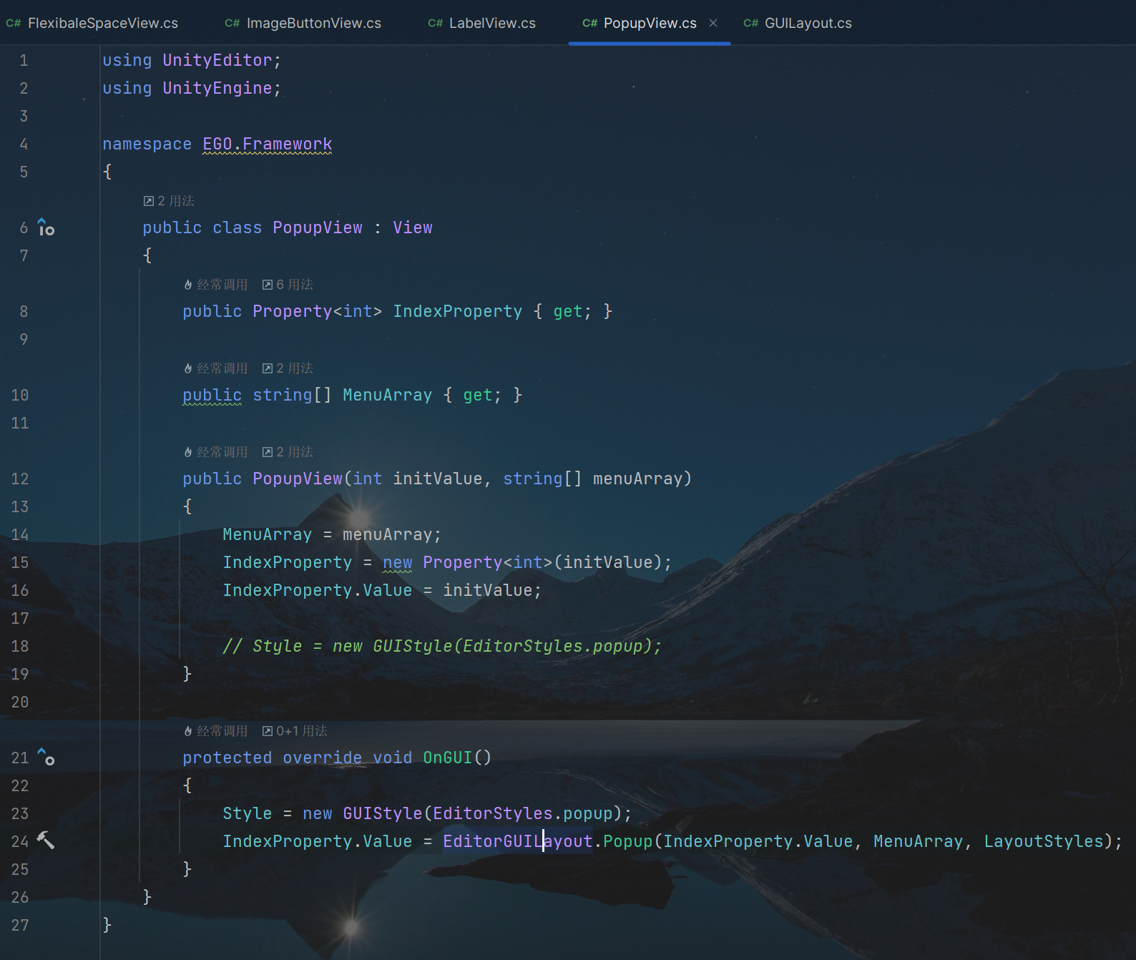Select the PopupView.cs tab

click(650, 23)
